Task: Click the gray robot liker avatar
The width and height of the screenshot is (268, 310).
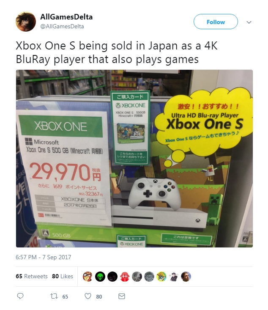Action: point(137,277)
